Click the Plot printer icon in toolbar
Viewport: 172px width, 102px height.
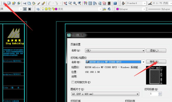pyautogui.click(x=4, y=3)
